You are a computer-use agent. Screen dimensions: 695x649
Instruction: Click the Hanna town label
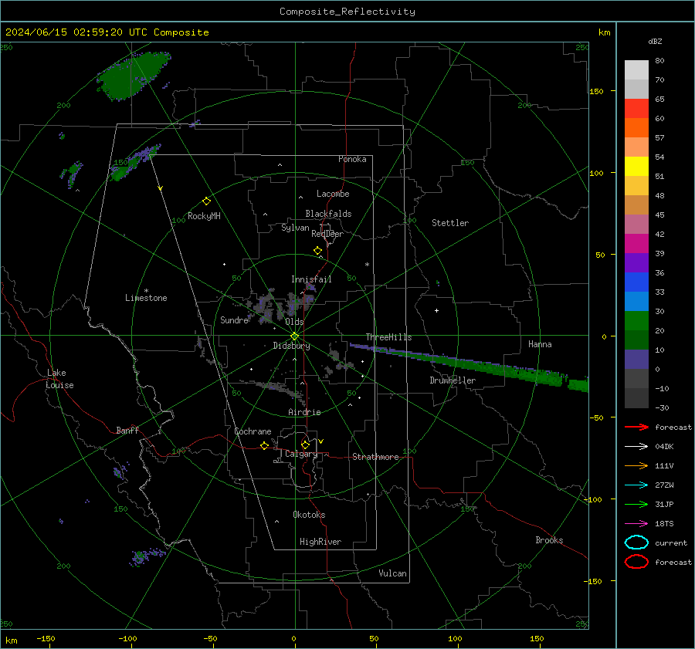click(540, 344)
